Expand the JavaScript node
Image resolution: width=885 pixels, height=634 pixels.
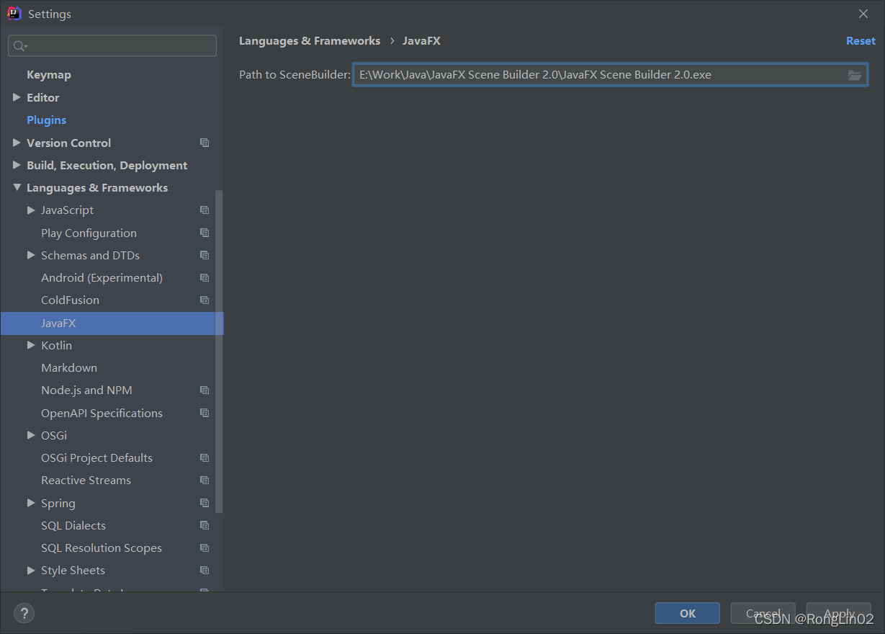click(31, 210)
